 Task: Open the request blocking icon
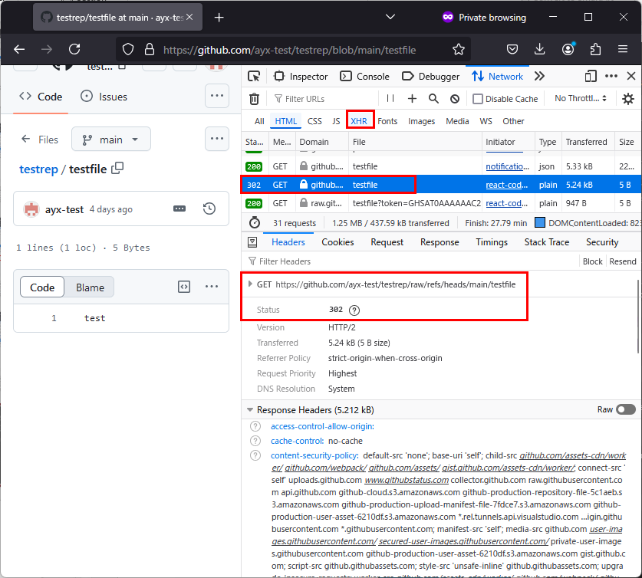pos(455,99)
